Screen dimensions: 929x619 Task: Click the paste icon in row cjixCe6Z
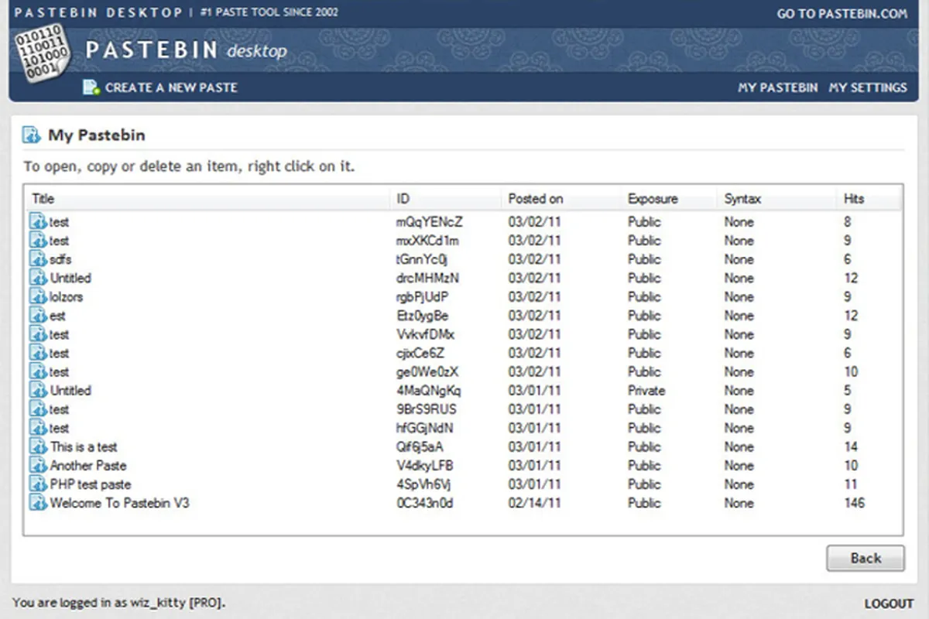pyautogui.click(x=39, y=353)
